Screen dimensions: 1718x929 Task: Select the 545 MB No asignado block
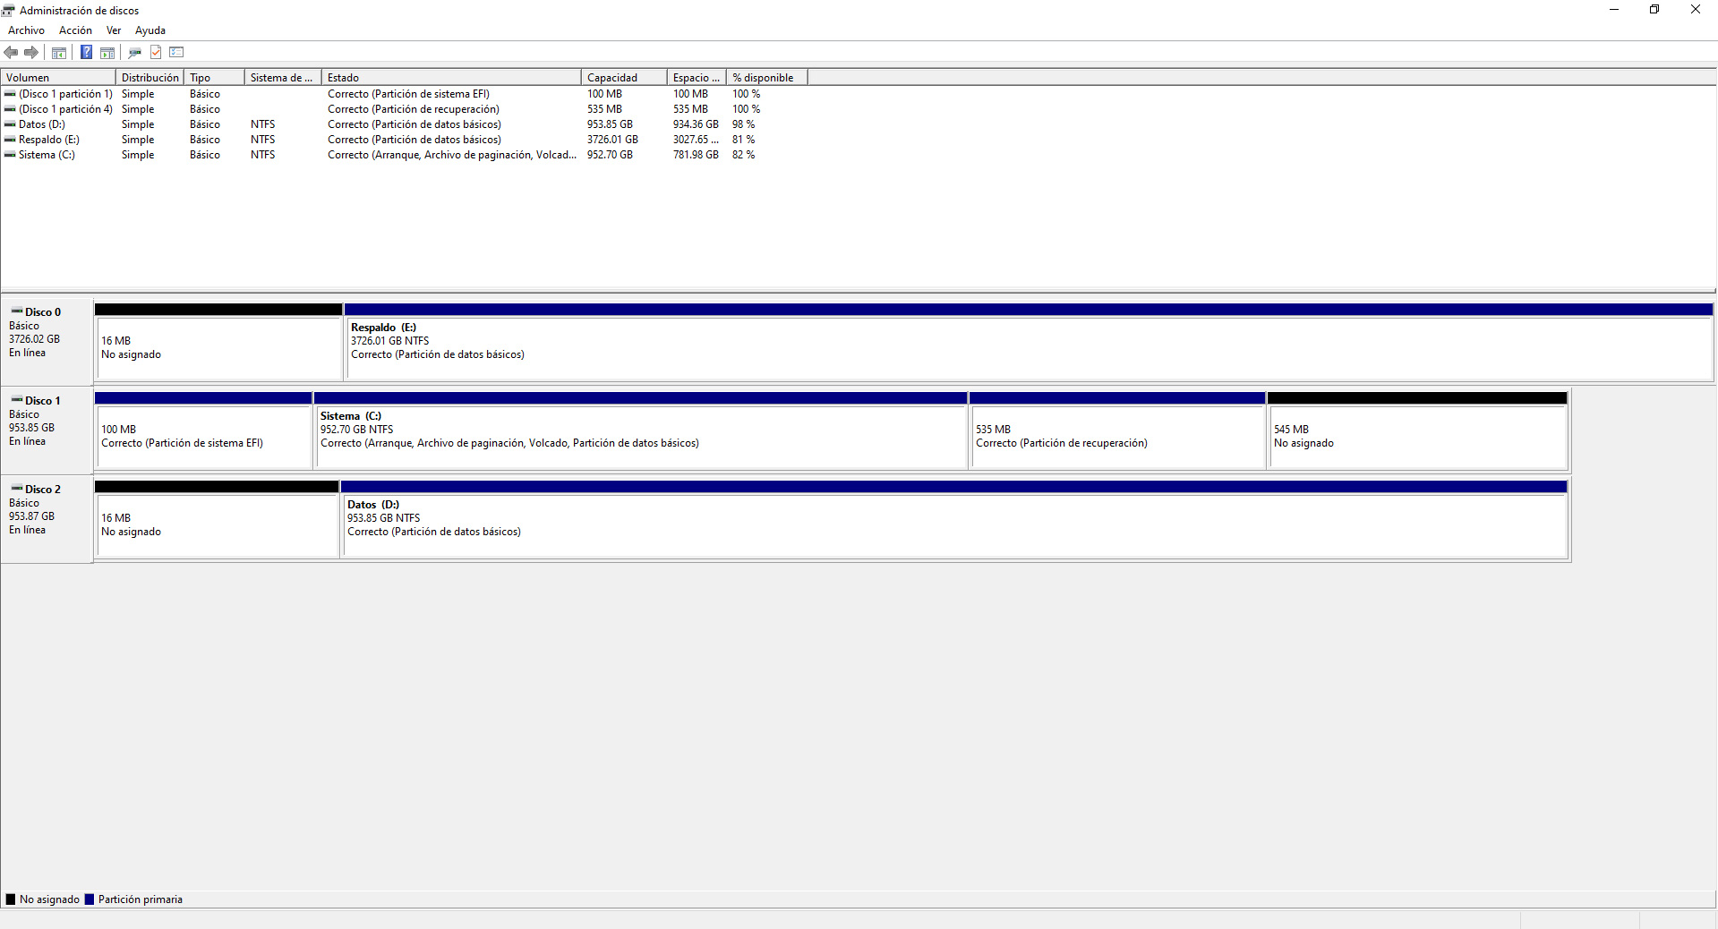coord(1418,430)
